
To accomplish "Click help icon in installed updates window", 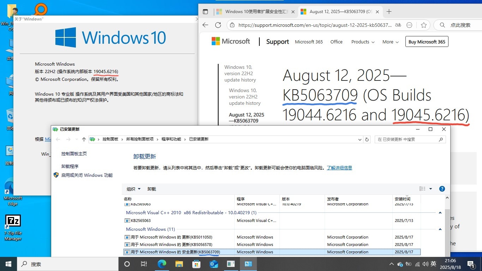I will pos(442,189).
